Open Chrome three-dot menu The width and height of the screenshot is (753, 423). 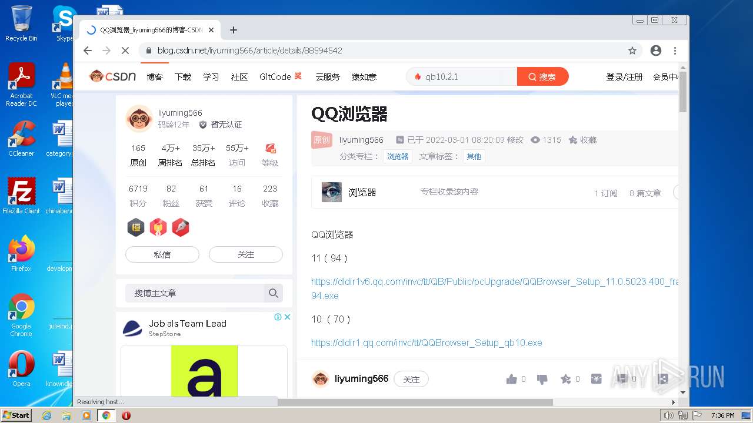(x=675, y=51)
